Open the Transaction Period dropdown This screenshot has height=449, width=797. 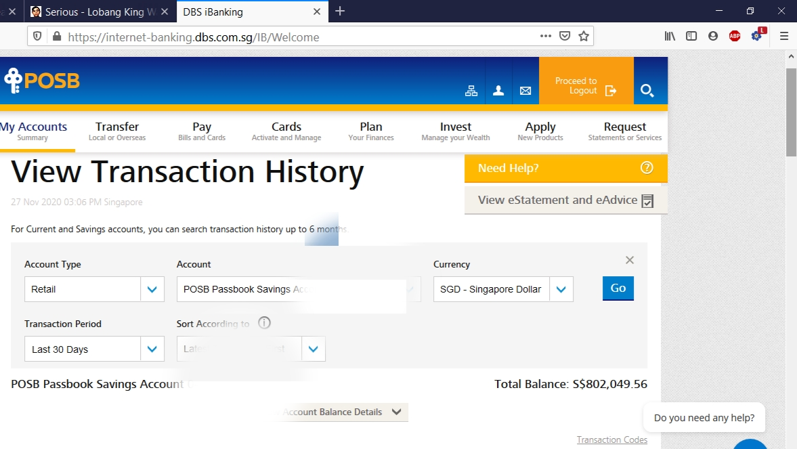tap(152, 349)
